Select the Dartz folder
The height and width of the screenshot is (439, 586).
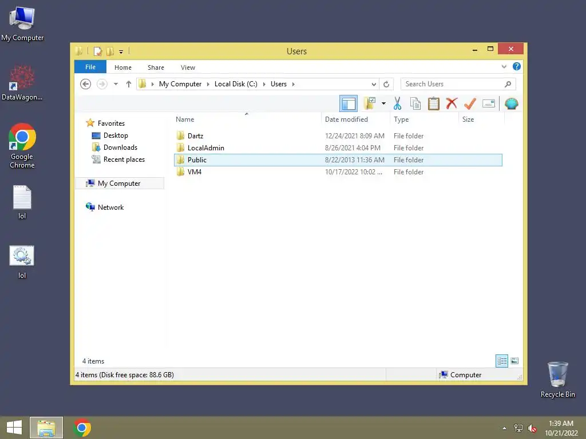pos(338,136)
